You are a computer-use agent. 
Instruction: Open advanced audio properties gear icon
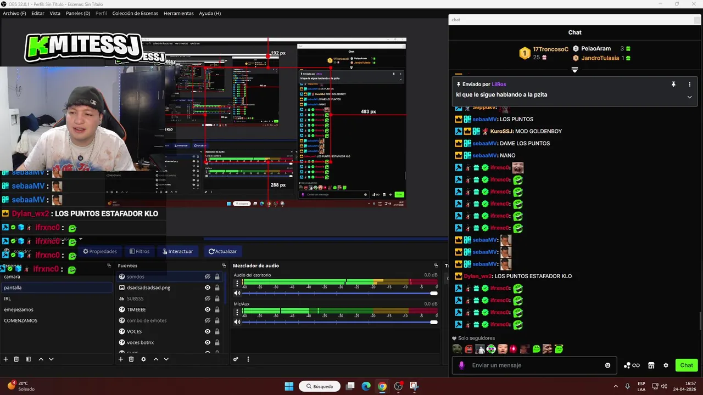click(x=236, y=359)
